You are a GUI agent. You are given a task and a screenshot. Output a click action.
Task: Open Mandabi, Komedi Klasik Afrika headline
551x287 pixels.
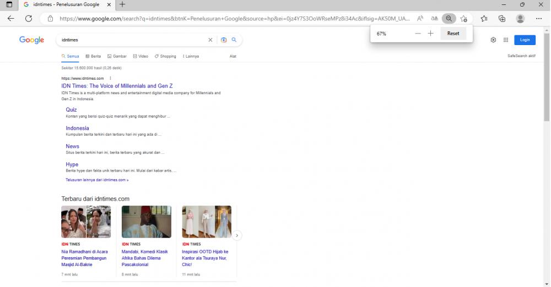pyautogui.click(x=145, y=258)
